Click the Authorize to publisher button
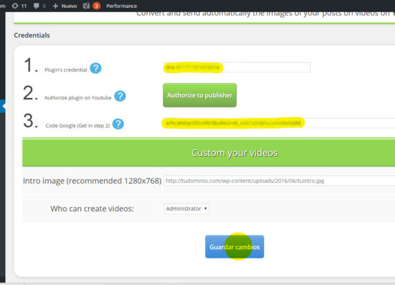This screenshot has width=395, height=285. (x=199, y=95)
